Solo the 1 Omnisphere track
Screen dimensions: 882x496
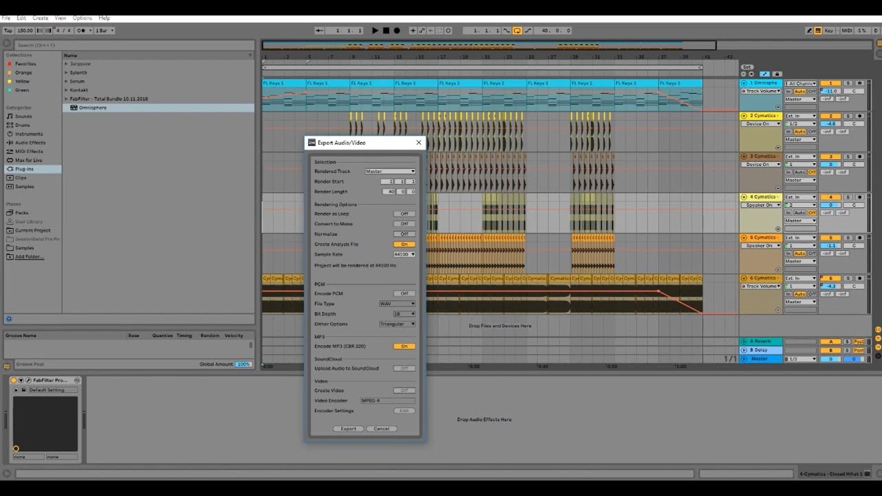click(x=848, y=83)
